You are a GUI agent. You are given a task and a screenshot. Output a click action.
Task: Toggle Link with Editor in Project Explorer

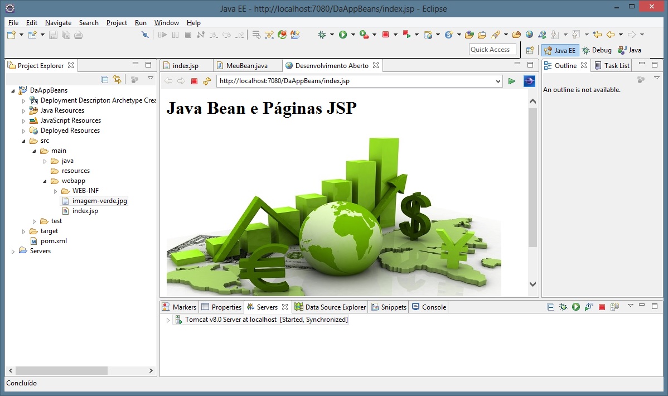click(x=117, y=79)
